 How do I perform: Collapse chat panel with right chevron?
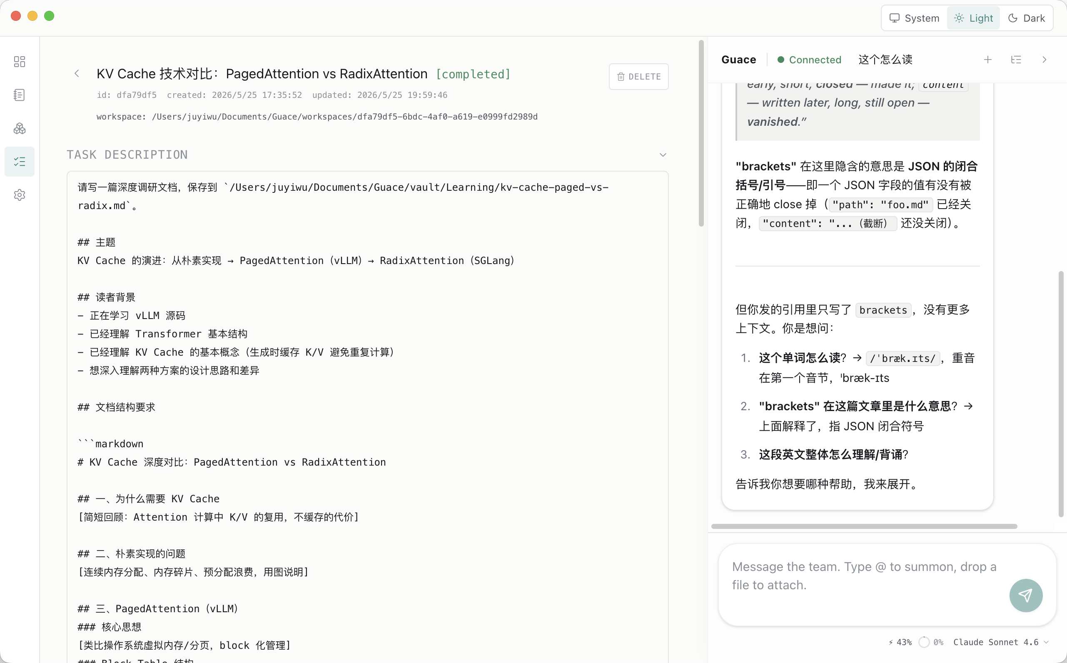coord(1044,60)
